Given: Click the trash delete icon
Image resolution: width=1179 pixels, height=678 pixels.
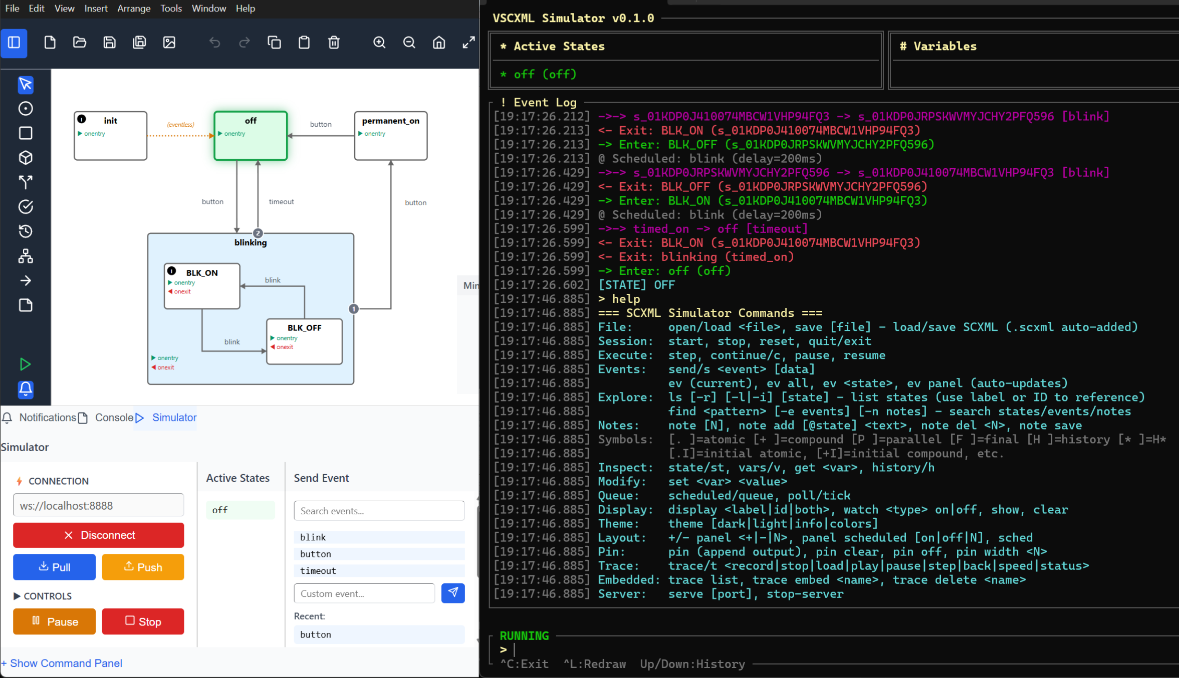Looking at the screenshot, I should coord(334,43).
